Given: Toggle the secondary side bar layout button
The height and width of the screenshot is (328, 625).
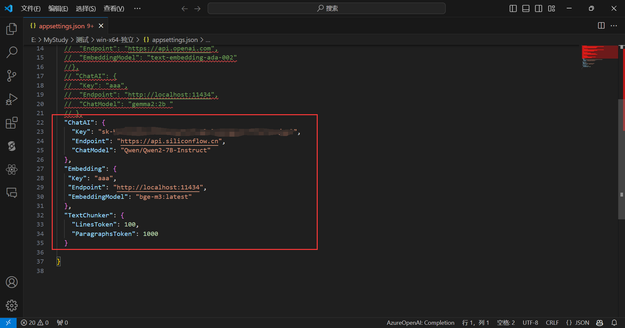Looking at the screenshot, I should pos(539,8).
